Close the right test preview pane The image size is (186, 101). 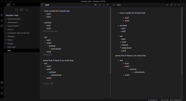point(175,5)
